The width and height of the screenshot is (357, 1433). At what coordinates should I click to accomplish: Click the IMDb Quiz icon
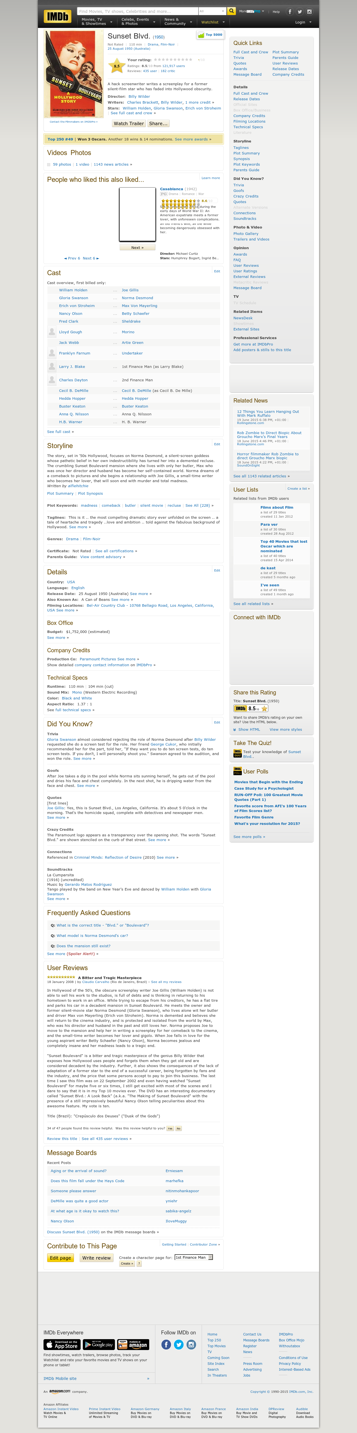tap(237, 754)
